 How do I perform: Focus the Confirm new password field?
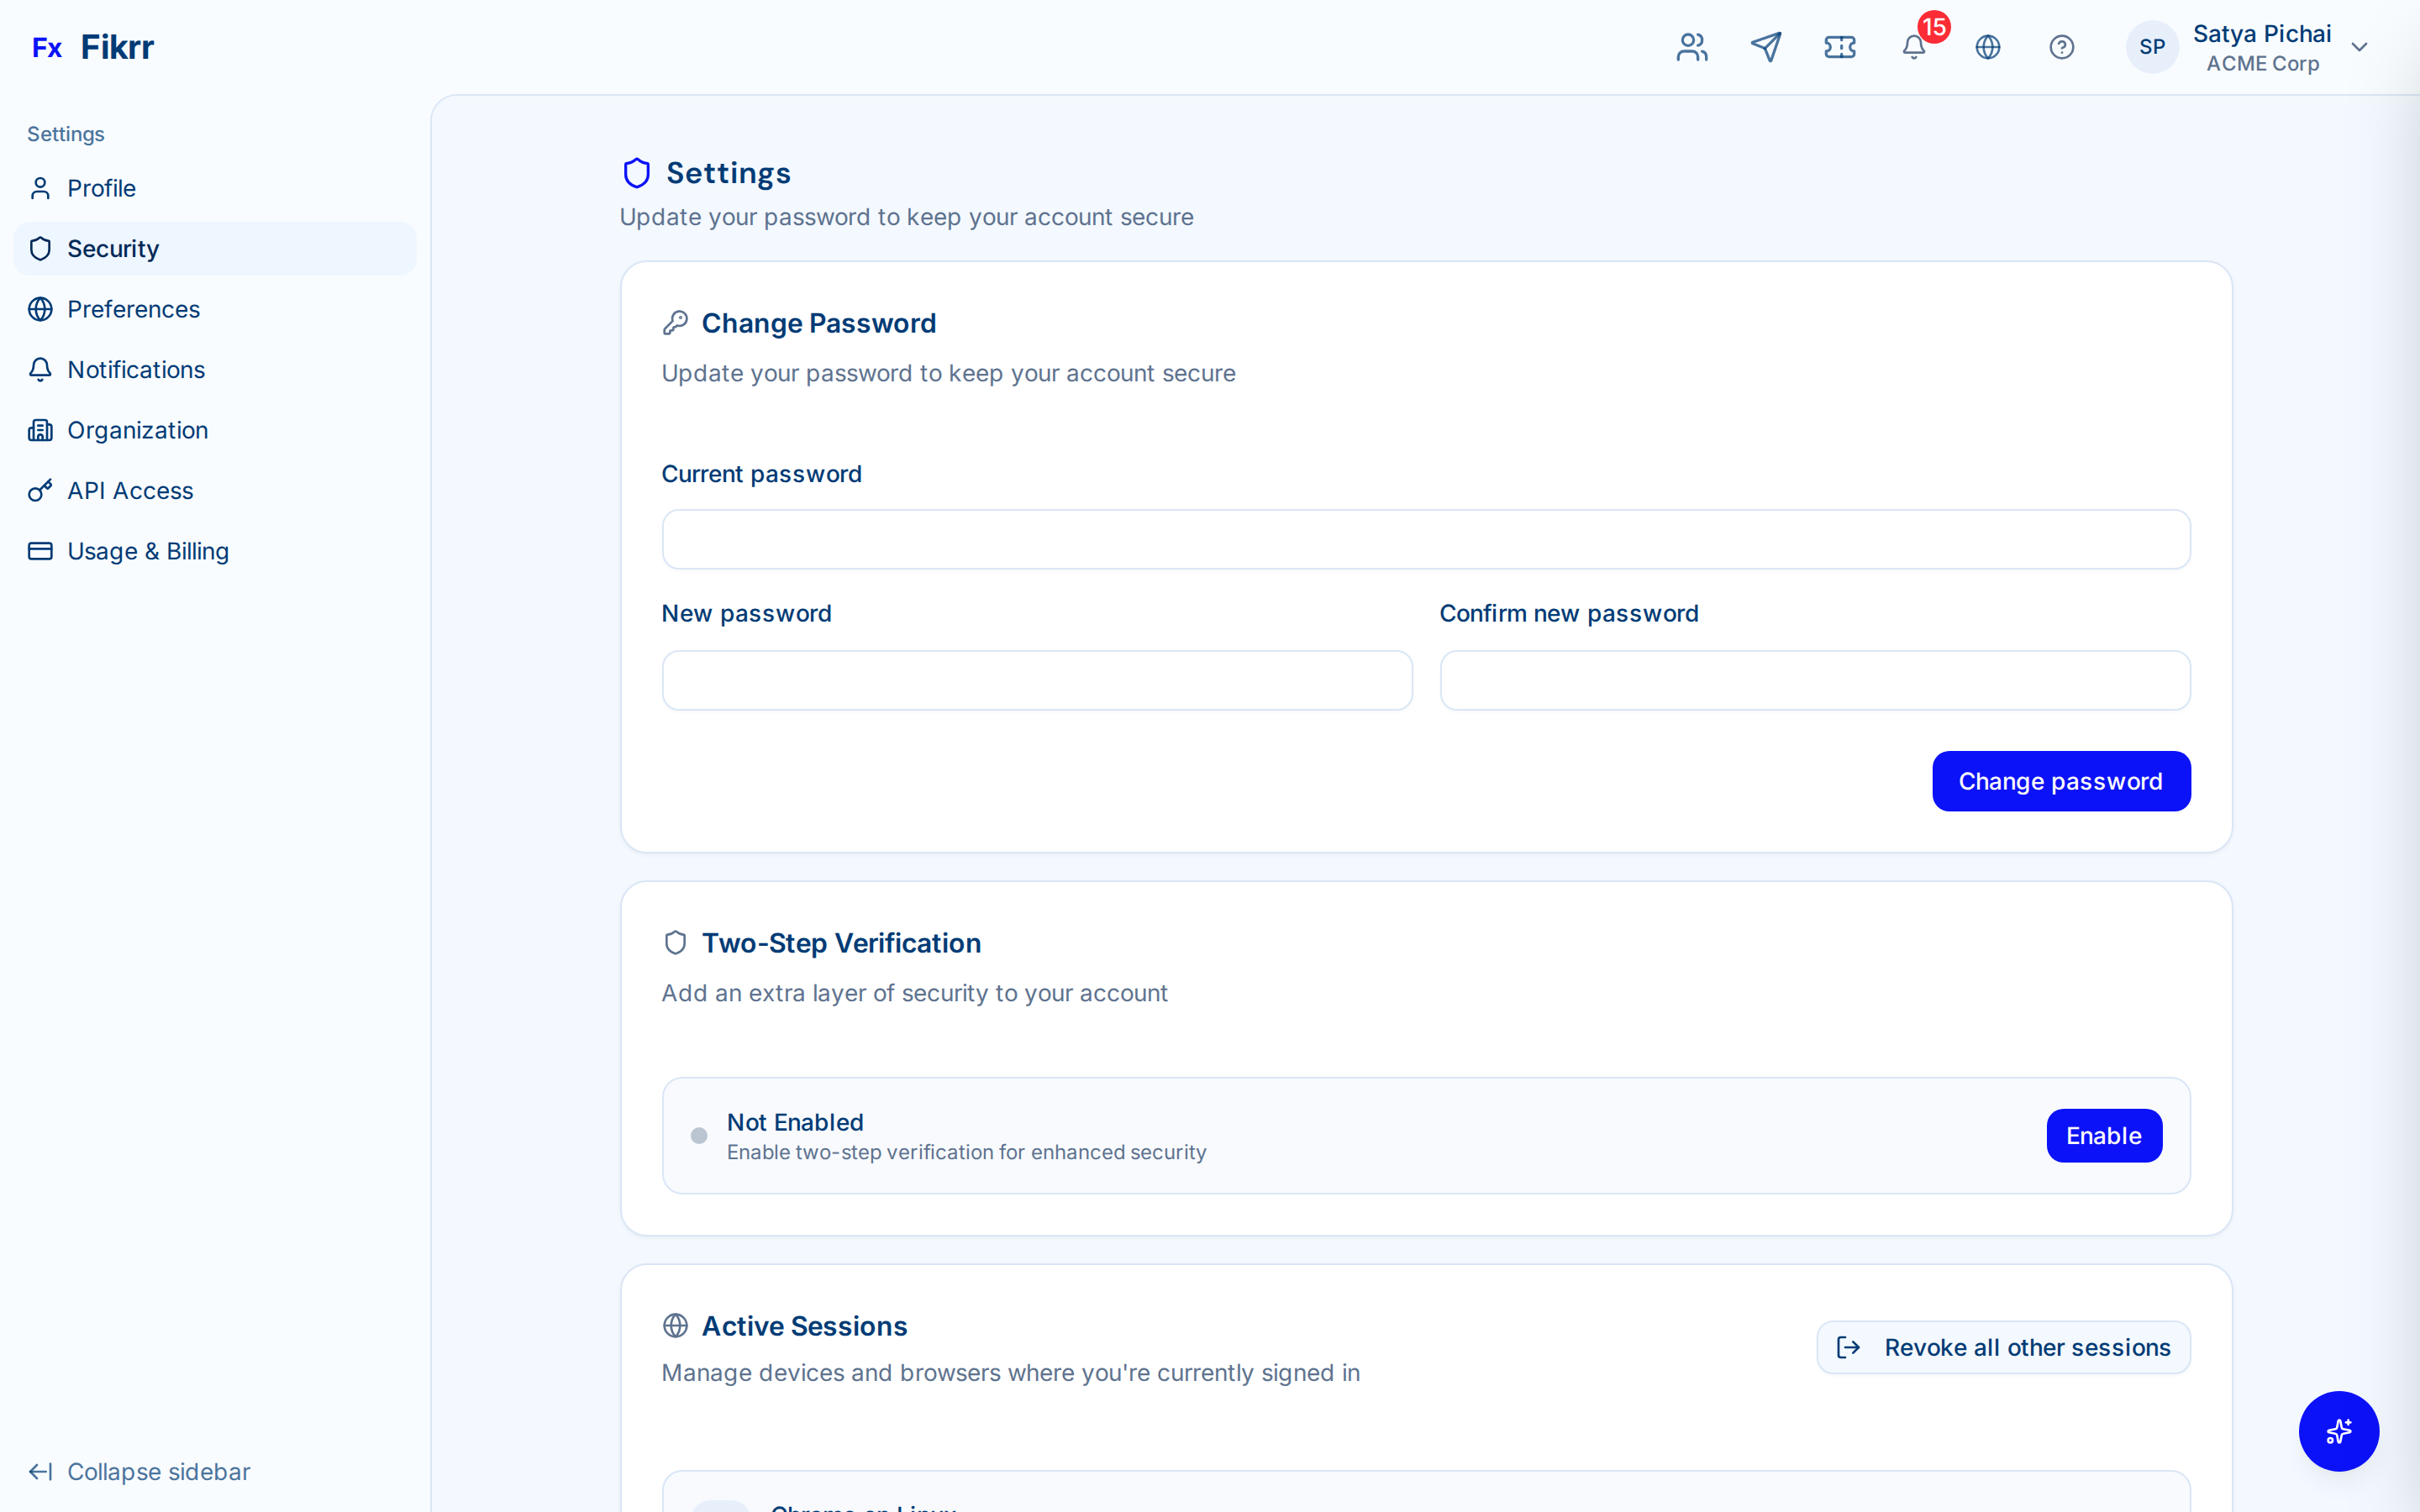coord(1815,681)
